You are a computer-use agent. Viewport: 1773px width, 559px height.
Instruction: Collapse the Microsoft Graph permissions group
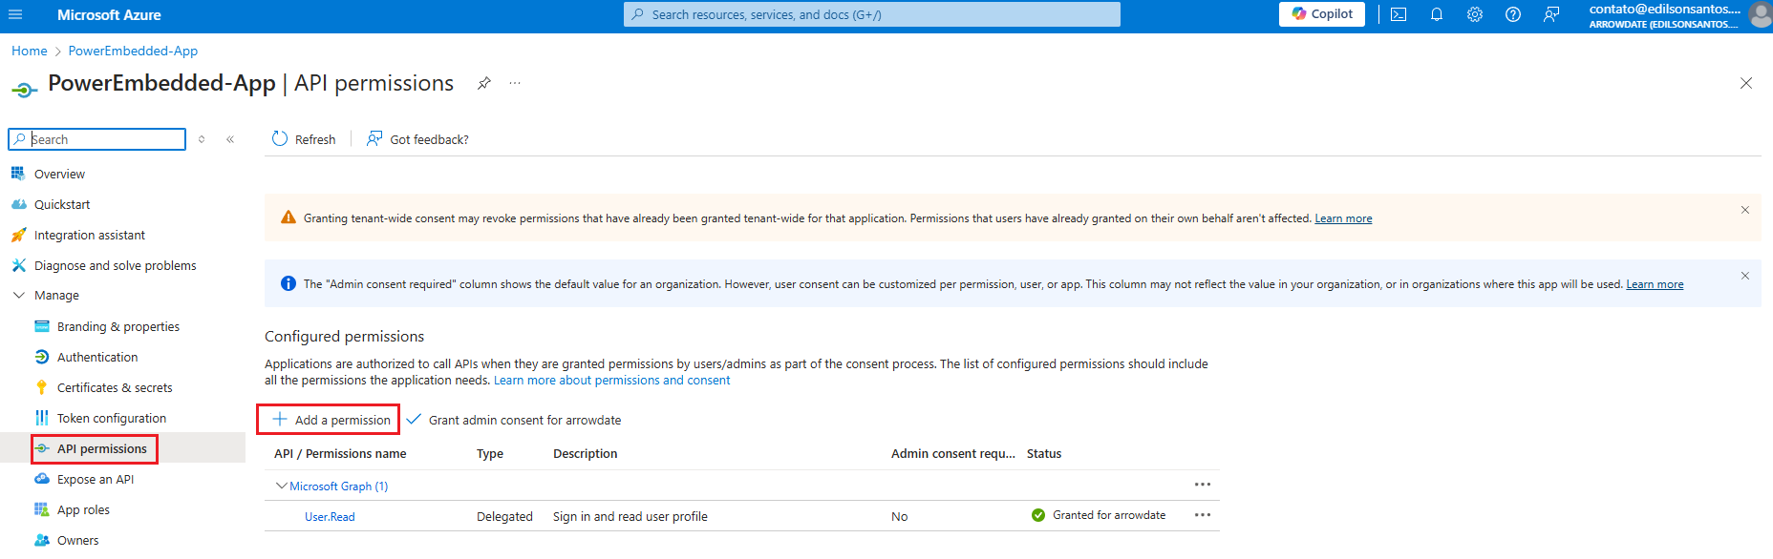(x=281, y=487)
